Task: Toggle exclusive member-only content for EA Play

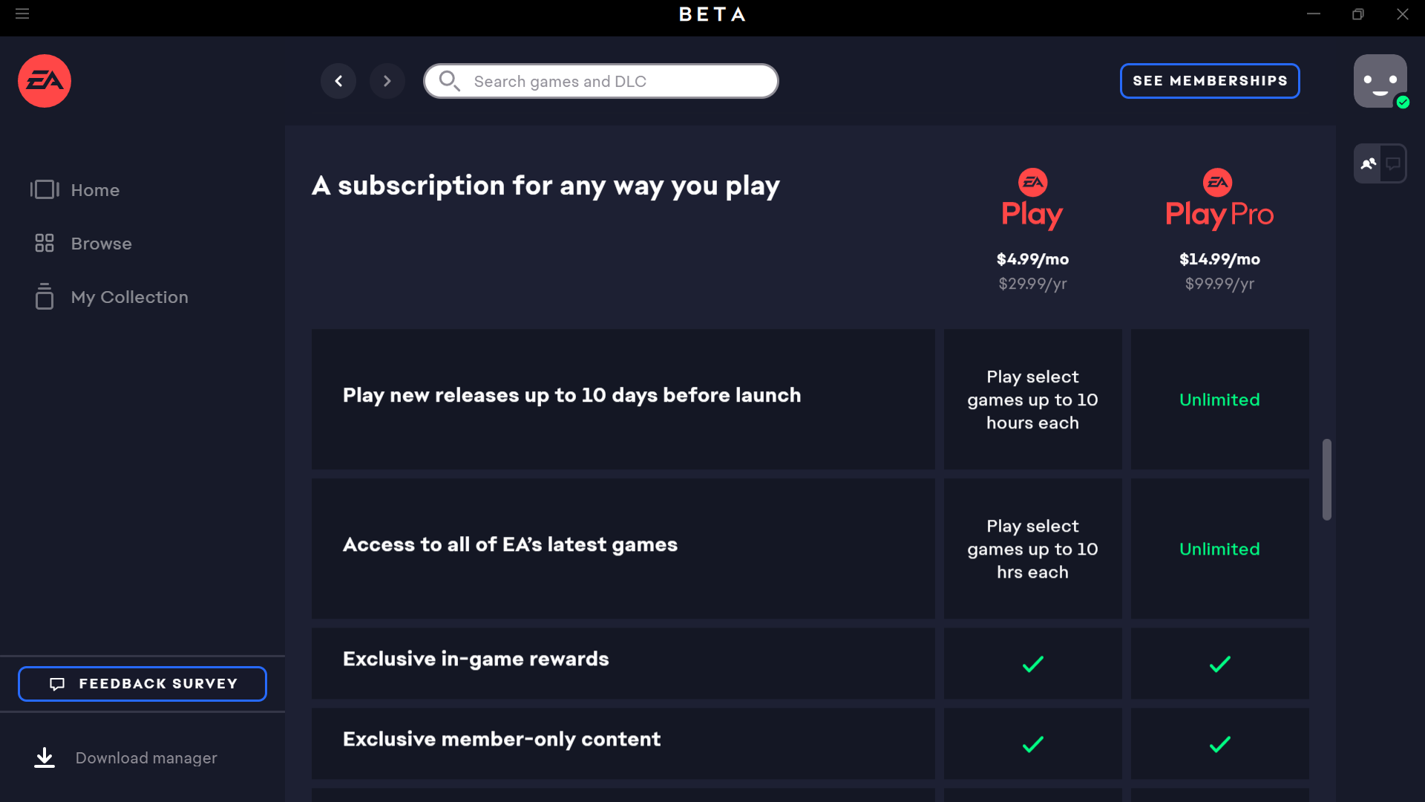Action: pos(1032,744)
